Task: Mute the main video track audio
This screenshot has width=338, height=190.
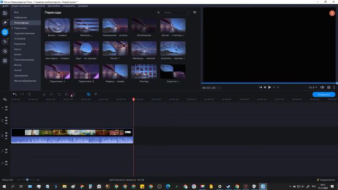Action: pos(6,136)
